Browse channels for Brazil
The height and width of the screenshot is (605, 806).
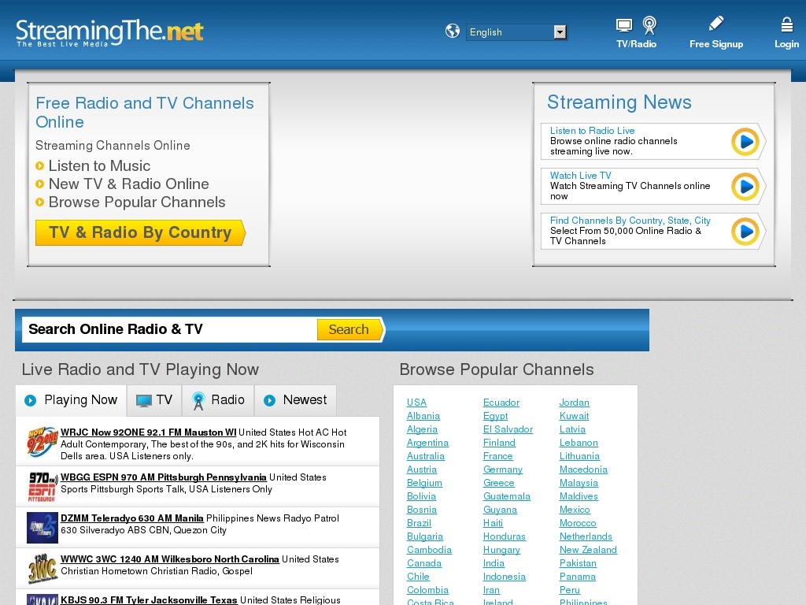pos(419,523)
